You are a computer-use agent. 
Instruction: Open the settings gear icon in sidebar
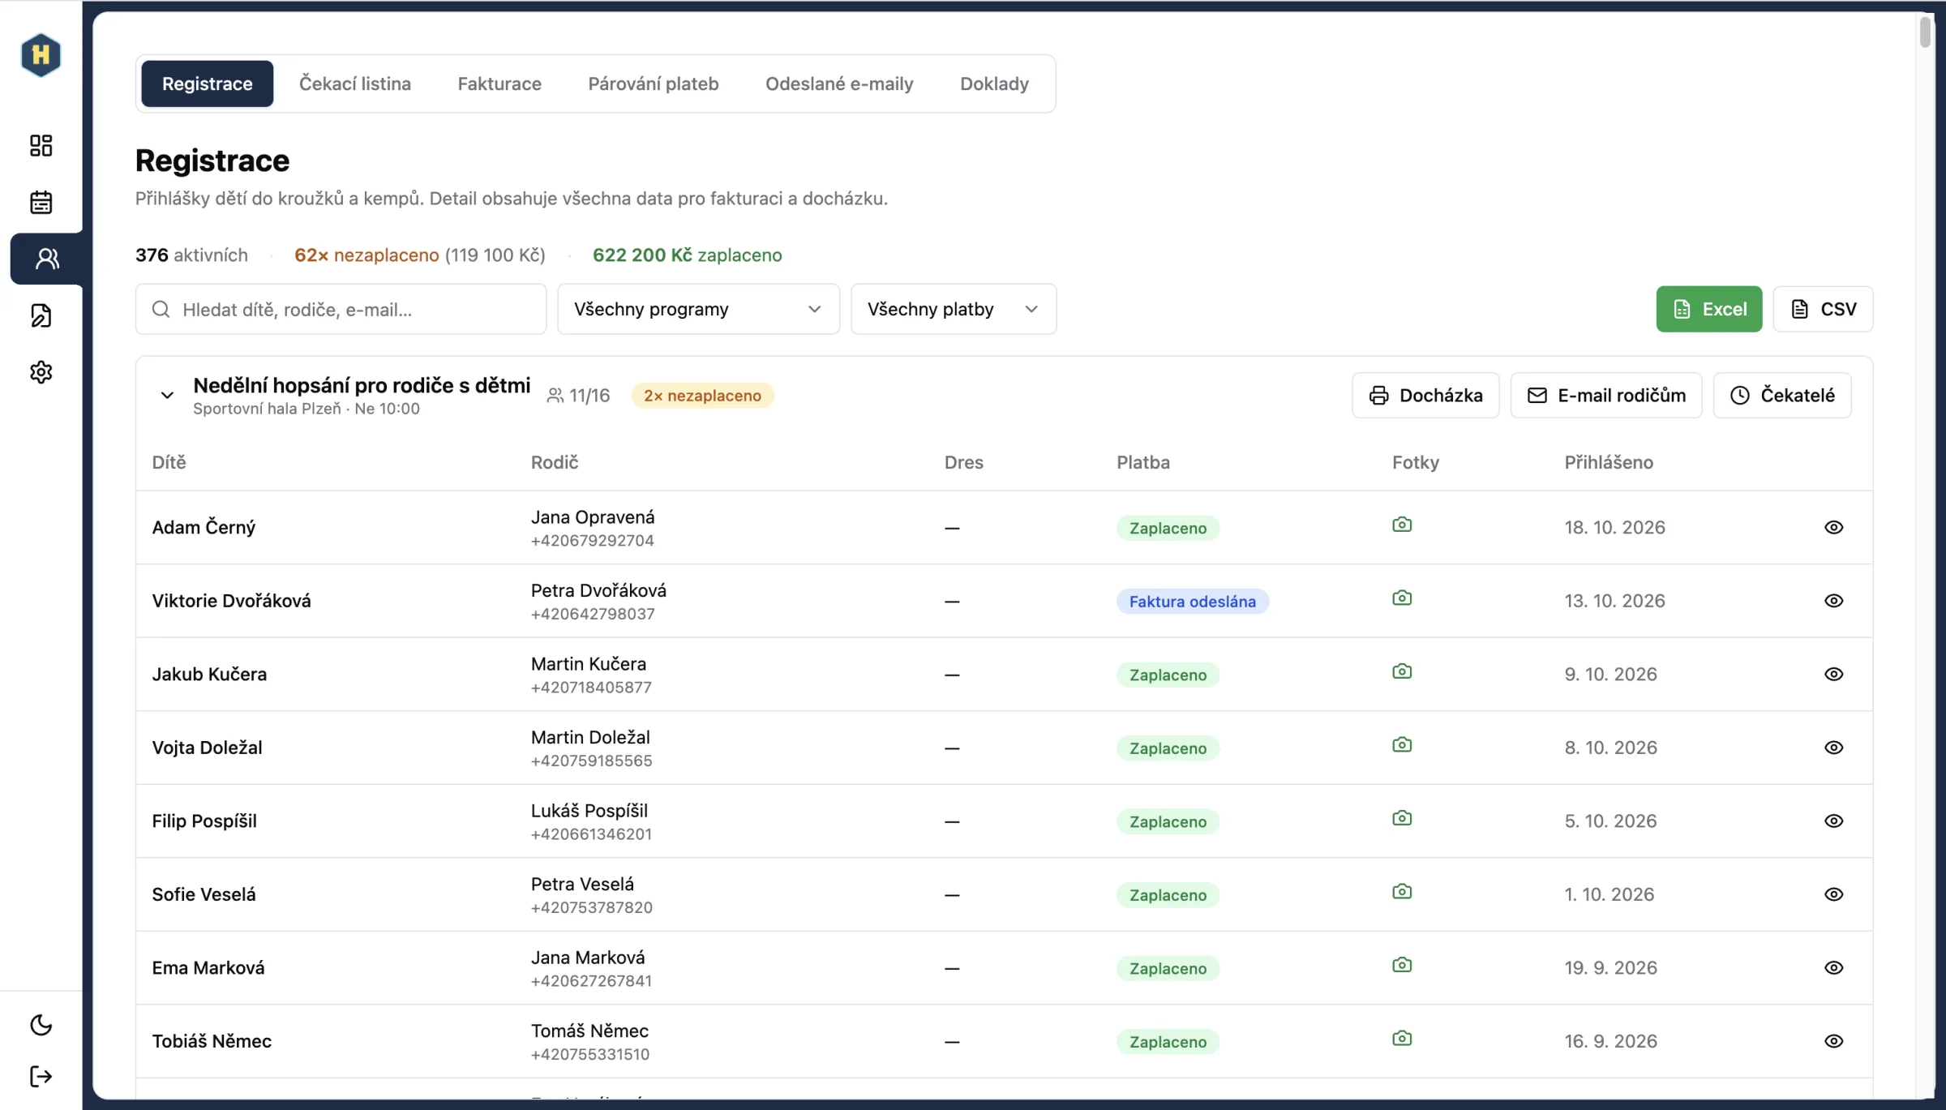coord(41,372)
